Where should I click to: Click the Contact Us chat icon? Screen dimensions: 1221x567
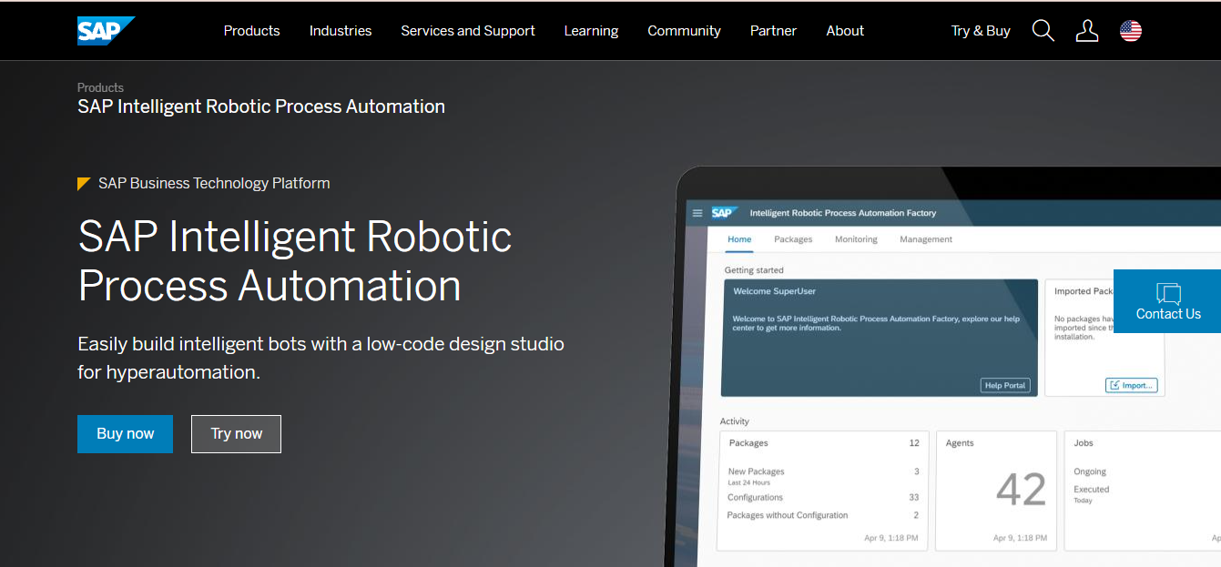(1168, 293)
